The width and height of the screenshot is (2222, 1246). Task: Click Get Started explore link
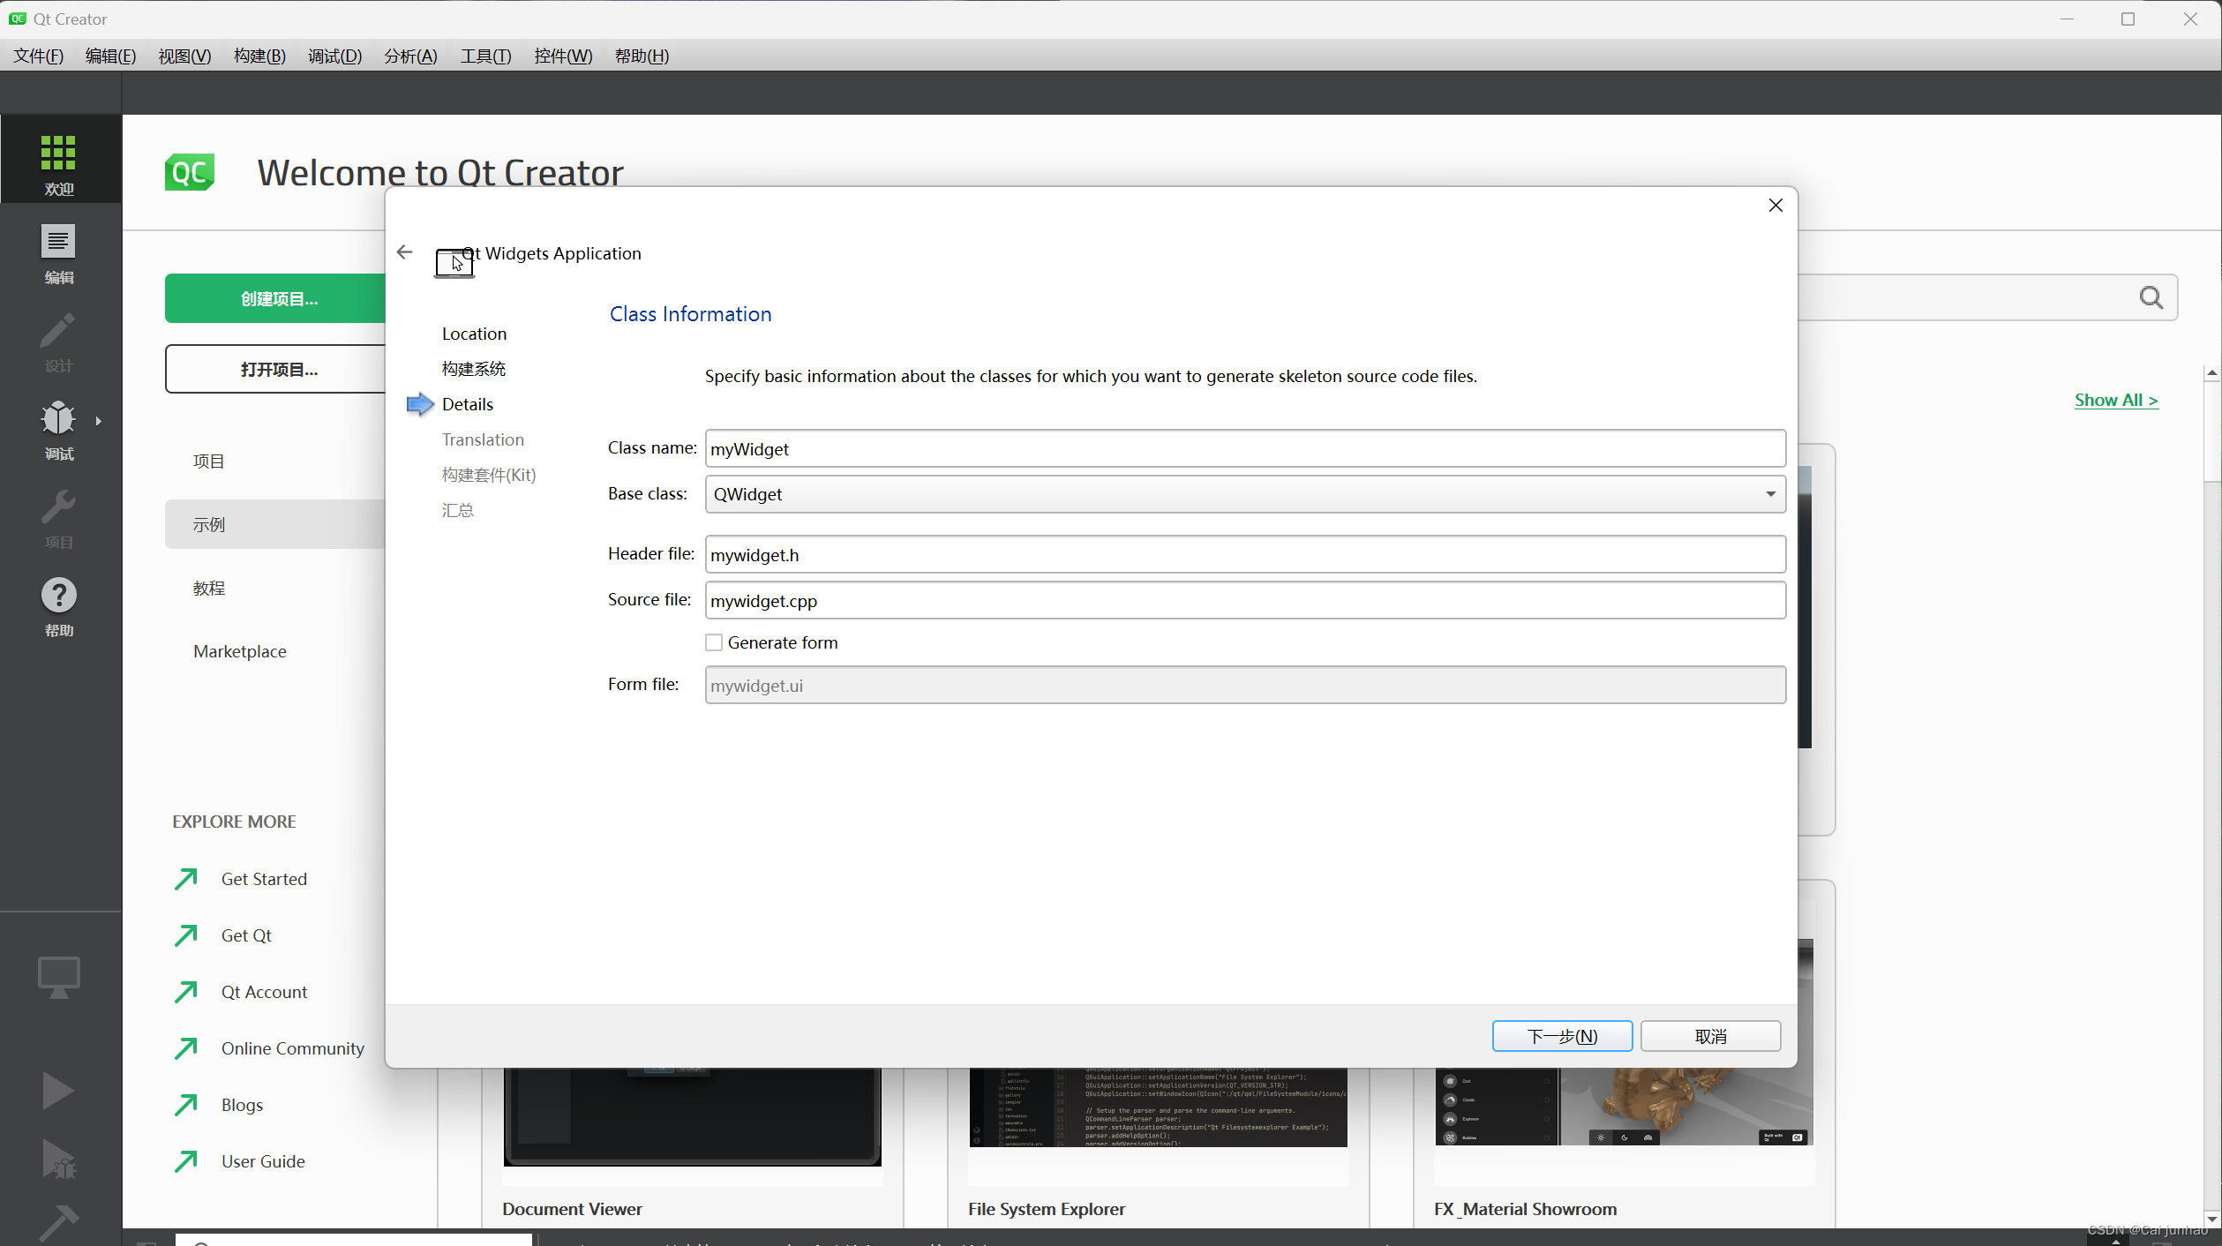(x=262, y=878)
